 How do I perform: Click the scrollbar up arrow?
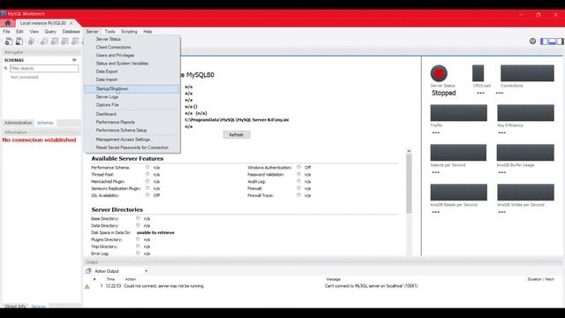pyautogui.click(x=409, y=151)
